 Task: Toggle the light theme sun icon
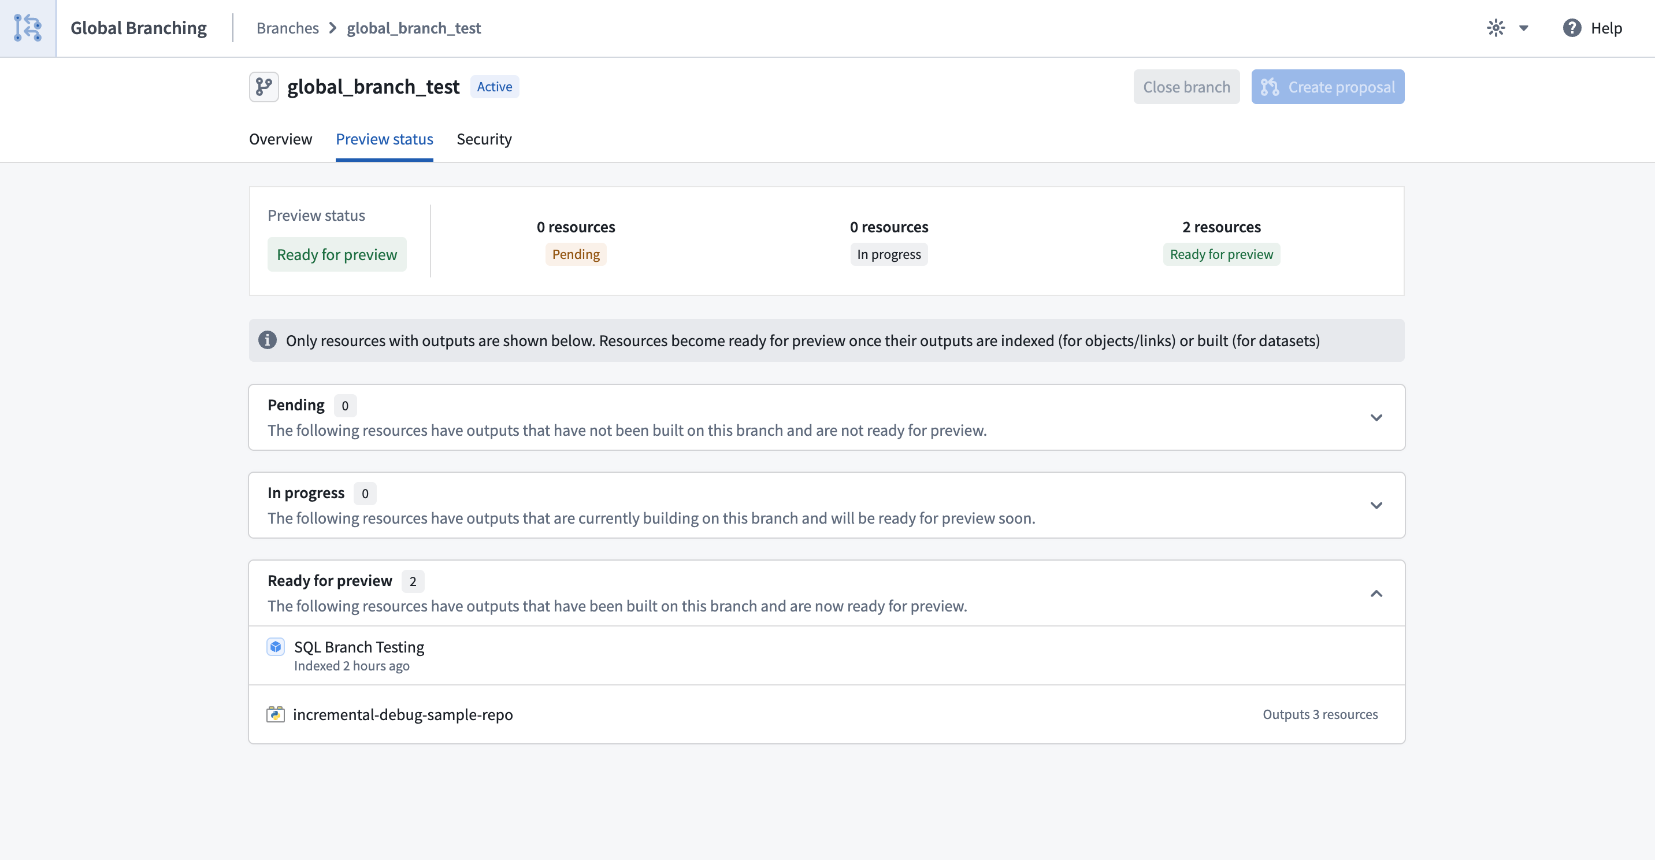click(x=1496, y=28)
